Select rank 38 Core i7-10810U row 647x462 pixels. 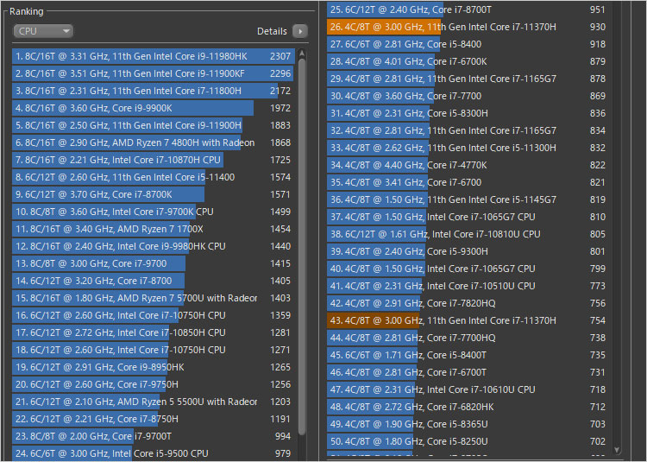pos(468,234)
